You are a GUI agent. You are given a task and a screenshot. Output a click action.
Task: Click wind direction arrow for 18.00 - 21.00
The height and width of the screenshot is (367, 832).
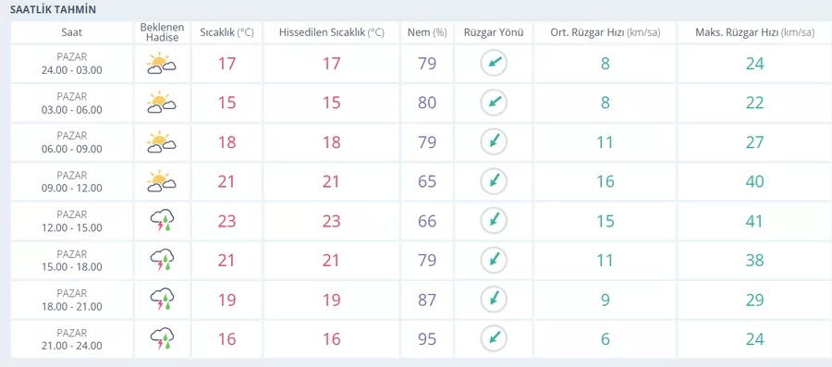click(494, 300)
